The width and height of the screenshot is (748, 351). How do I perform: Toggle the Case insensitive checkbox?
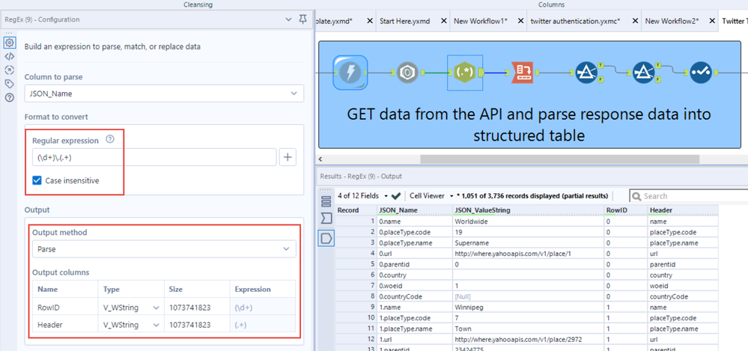pos(37,180)
